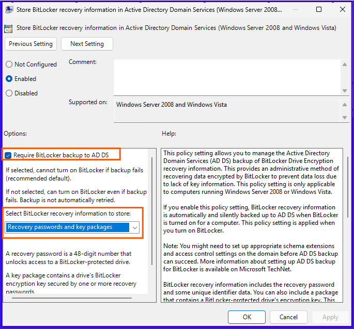Click the Supported on box scroll down arrow

(x=345, y=118)
